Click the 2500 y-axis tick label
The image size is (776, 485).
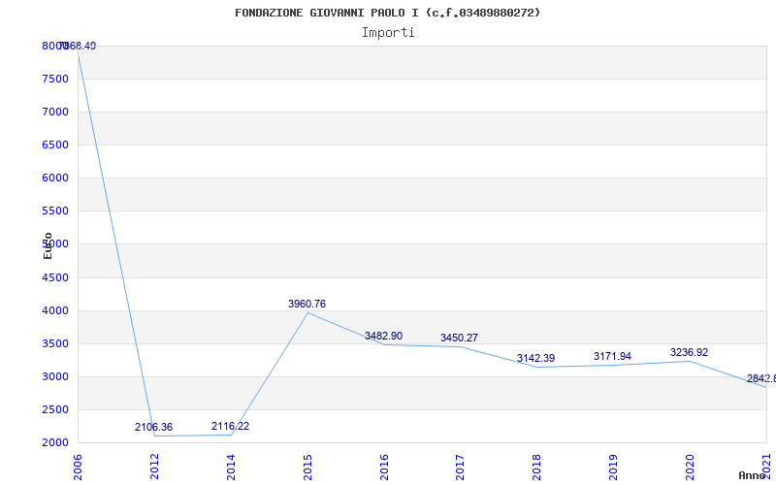tap(55, 409)
